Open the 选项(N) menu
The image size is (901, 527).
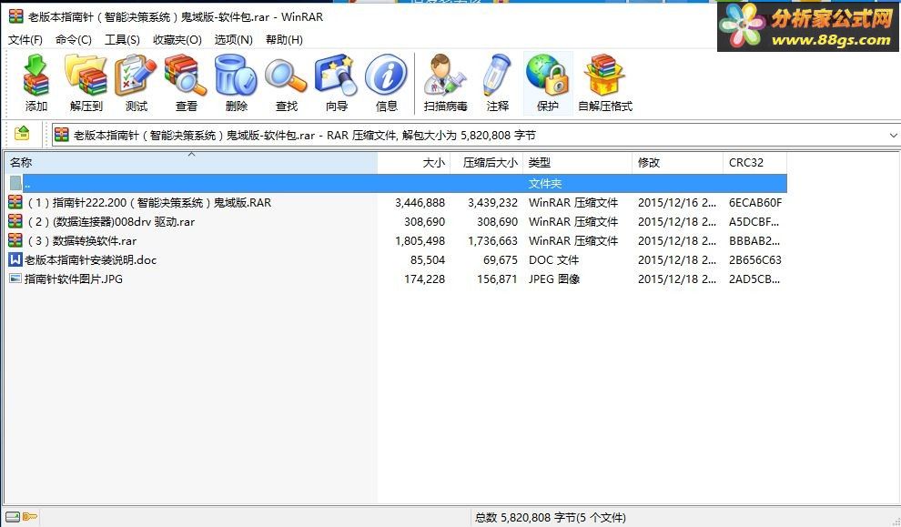coord(233,40)
